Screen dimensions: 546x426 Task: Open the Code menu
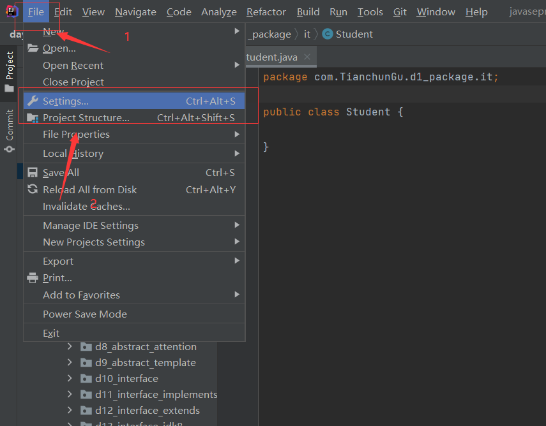[x=179, y=12]
